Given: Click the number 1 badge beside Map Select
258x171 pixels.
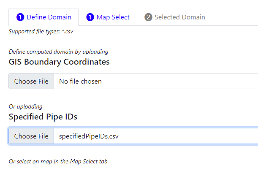Looking at the screenshot, I should pos(90,17).
